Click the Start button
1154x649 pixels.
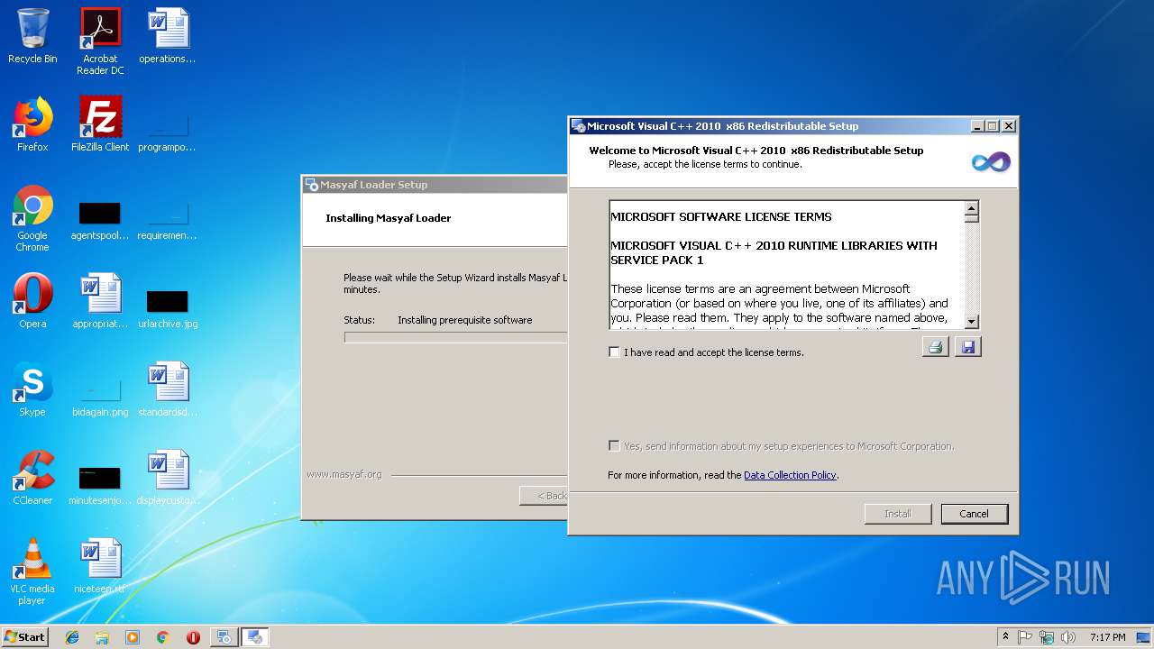24,637
